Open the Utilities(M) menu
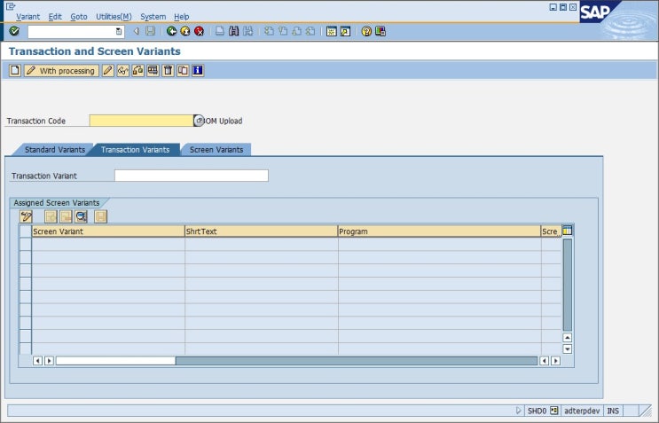Image resolution: width=659 pixels, height=423 pixels. pos(114,17)
